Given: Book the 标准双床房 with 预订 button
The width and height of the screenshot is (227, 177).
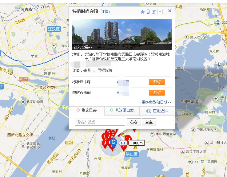Looking at the screenshot, I should tap(157, 82).
